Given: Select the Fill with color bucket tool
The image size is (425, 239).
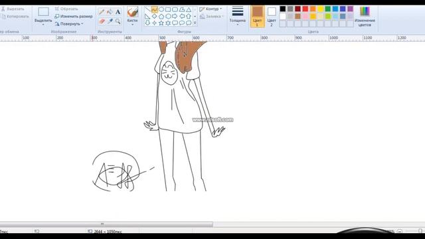Looking at the screenshot, I should click(110, 12).
